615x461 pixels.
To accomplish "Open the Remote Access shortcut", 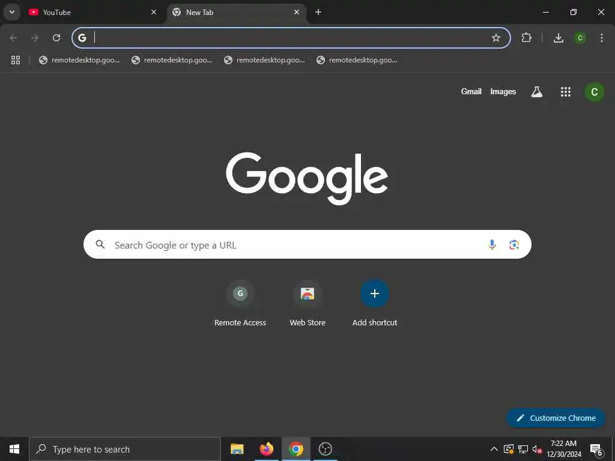I will click(240, 304).
